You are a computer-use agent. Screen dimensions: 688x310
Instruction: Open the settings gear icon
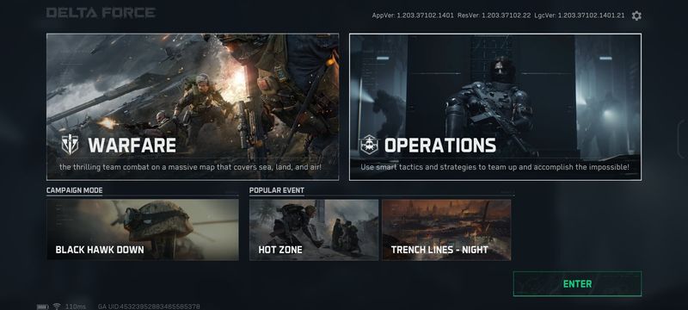coord(636,15)
